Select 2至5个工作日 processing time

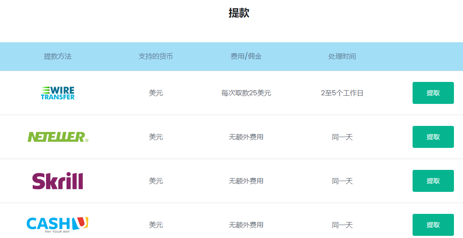click(x=342, y=93)
